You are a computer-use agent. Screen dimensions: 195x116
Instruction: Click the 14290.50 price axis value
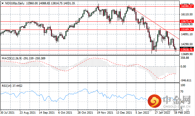(187, 44)
